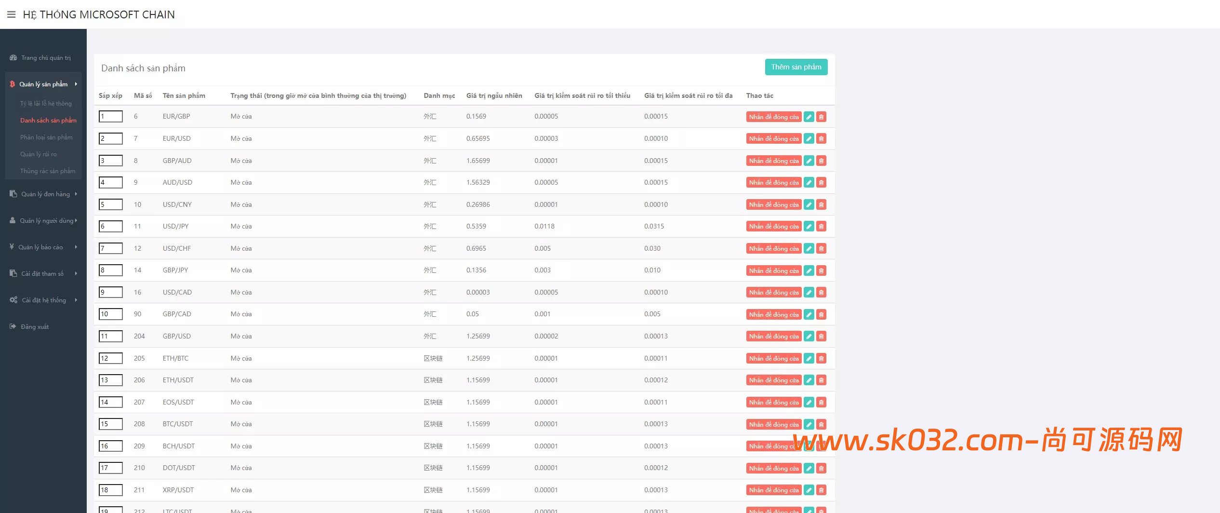
Task: Click edit pencil icon for XRP/USDT row
Action: click(x=809, y=490)
